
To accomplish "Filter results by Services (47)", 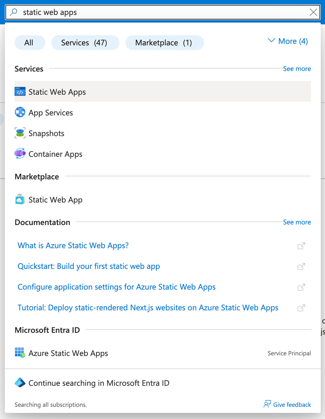I will (x=85, y=43).
